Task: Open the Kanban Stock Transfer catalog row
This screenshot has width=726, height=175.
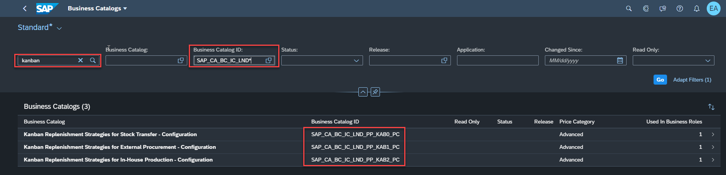Action: pyautogui.click(x=369, y=134)
